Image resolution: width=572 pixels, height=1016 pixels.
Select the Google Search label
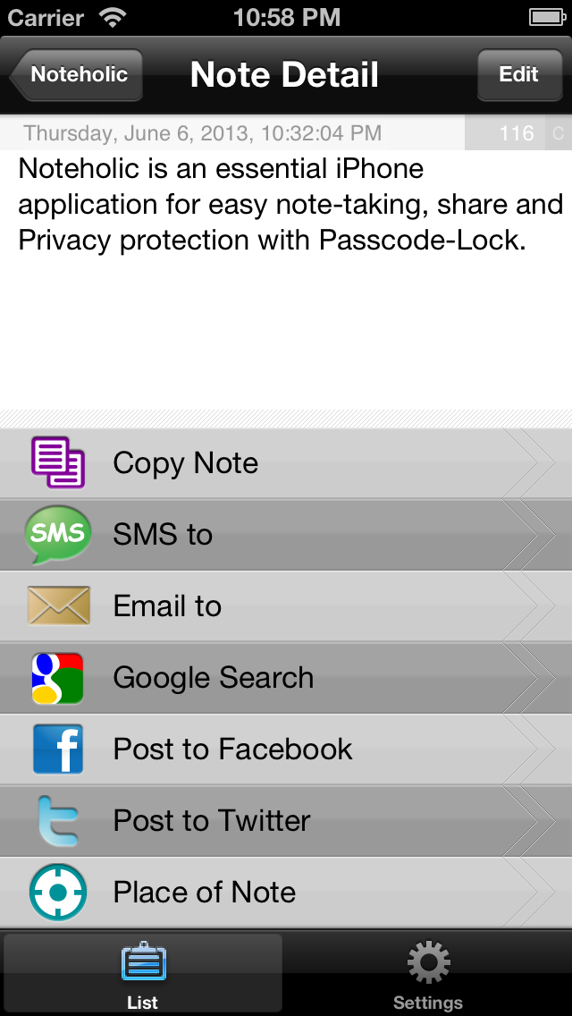[x=214, y=678]
